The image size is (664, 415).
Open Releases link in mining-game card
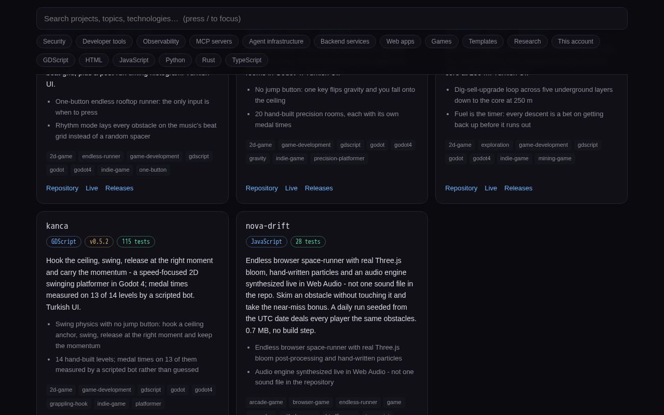coord(518,188)
